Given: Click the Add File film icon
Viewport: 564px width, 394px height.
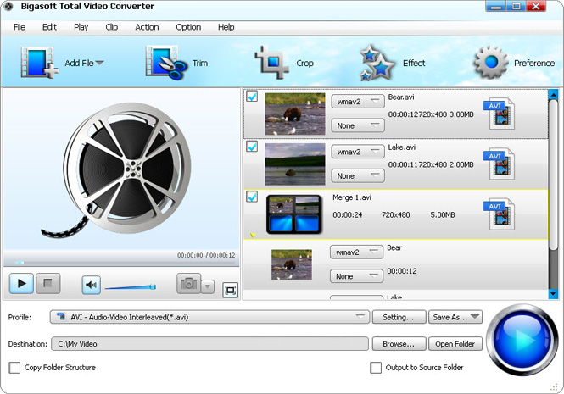Looking at the screenshot, I should point(39,63).
